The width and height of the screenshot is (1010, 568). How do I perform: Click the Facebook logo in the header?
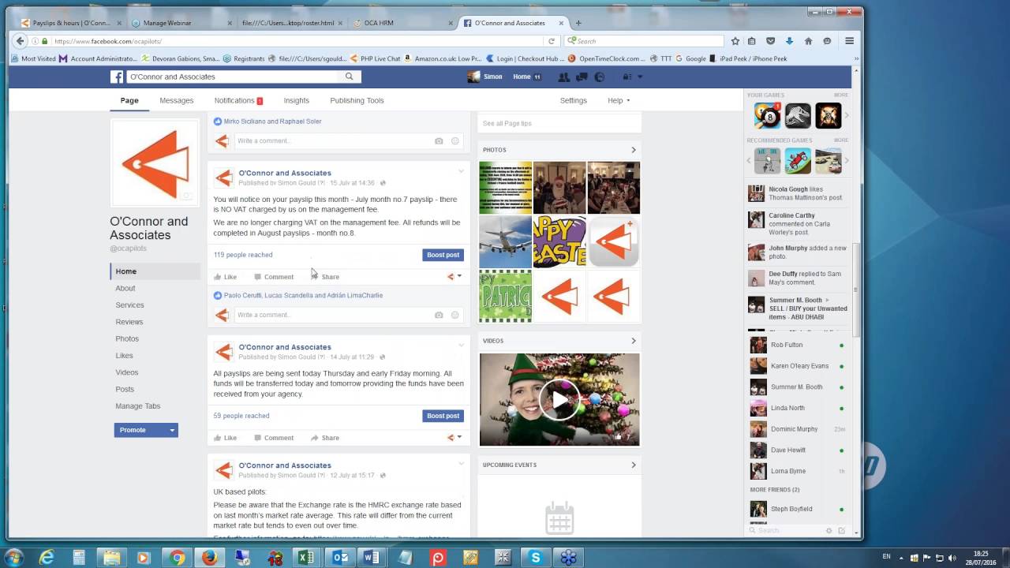pyautogui.click(x=117, y=77)
